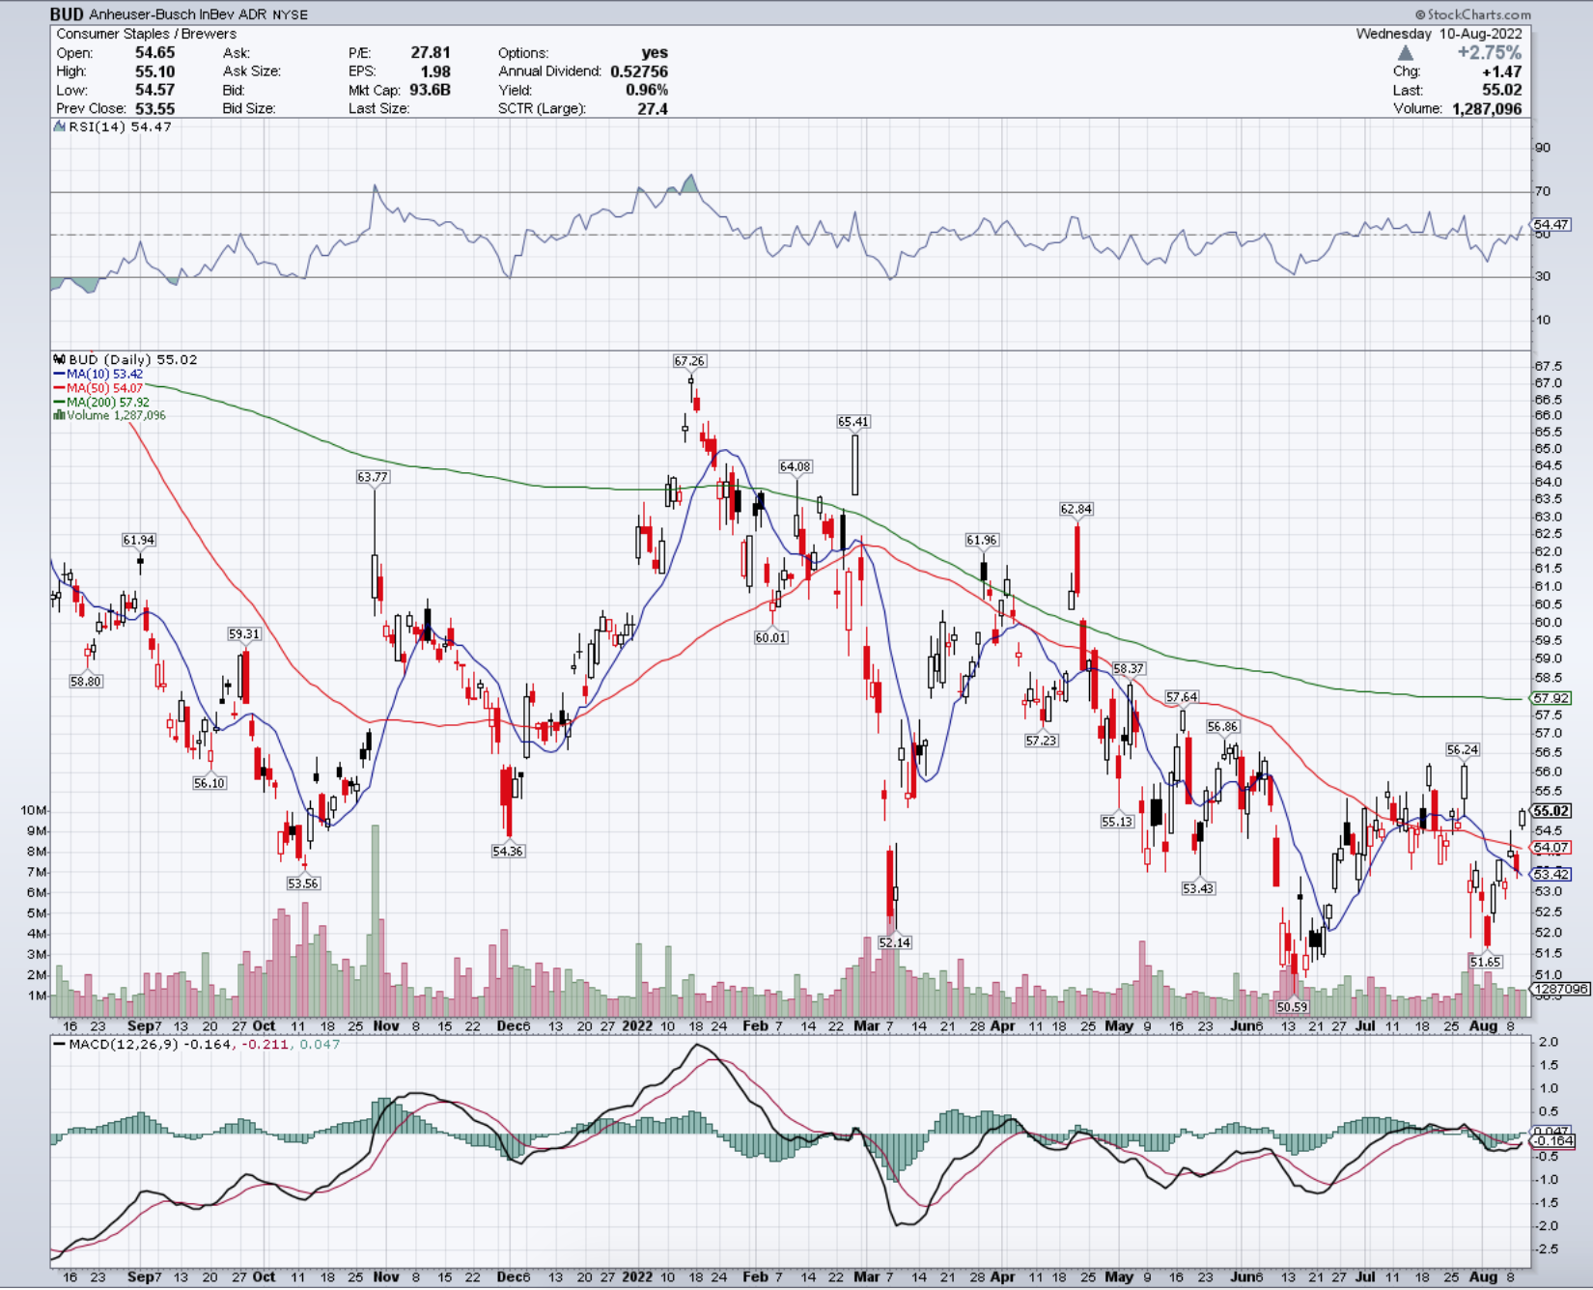
Task: Click the 1287096 volume axis tag
Action: pos(1560,989)
